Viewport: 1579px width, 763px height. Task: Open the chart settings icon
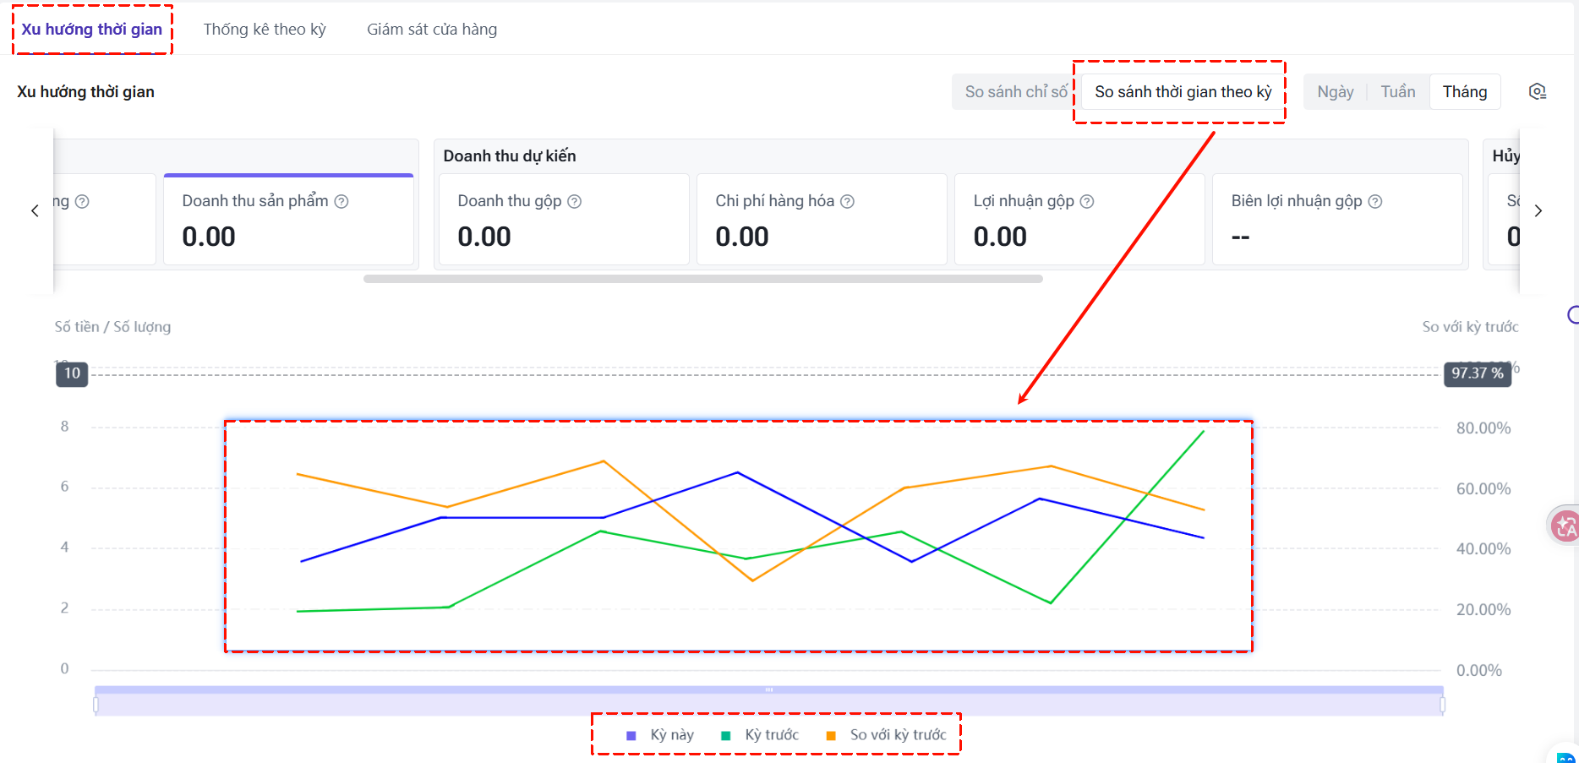pyautogui.click(x=1538, y=92)
